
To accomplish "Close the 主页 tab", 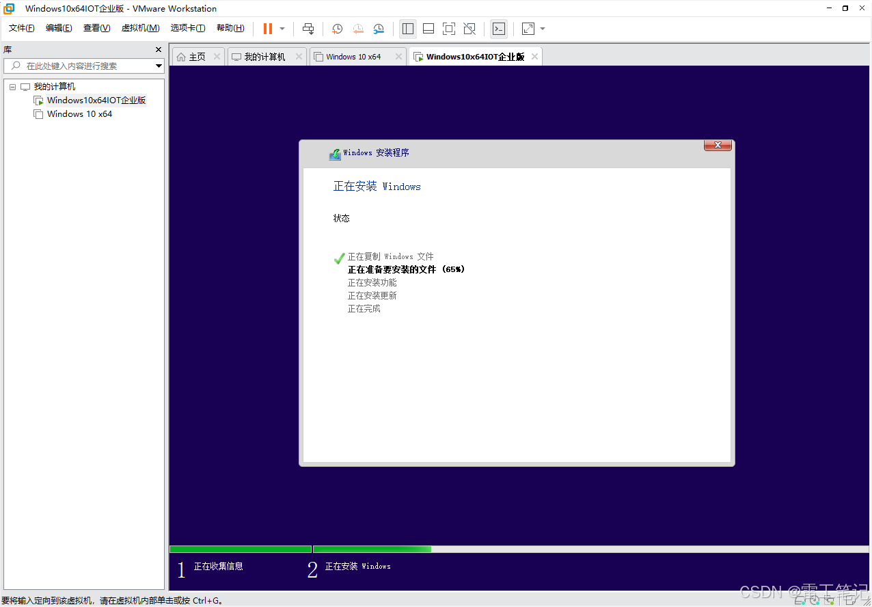I will coord(217,57).
